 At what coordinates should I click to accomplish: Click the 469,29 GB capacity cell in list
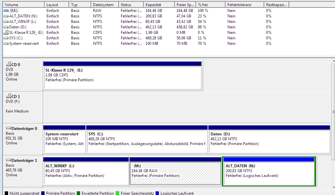click(154, 38)
